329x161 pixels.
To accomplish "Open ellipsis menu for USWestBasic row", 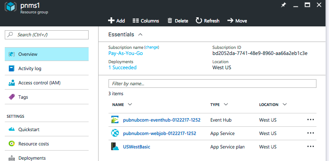I will (310, 146).
